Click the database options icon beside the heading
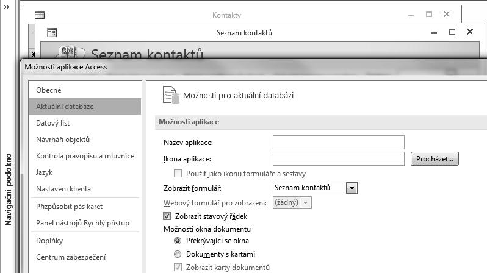This screenshot has height=273, width=487. (171, 94)
